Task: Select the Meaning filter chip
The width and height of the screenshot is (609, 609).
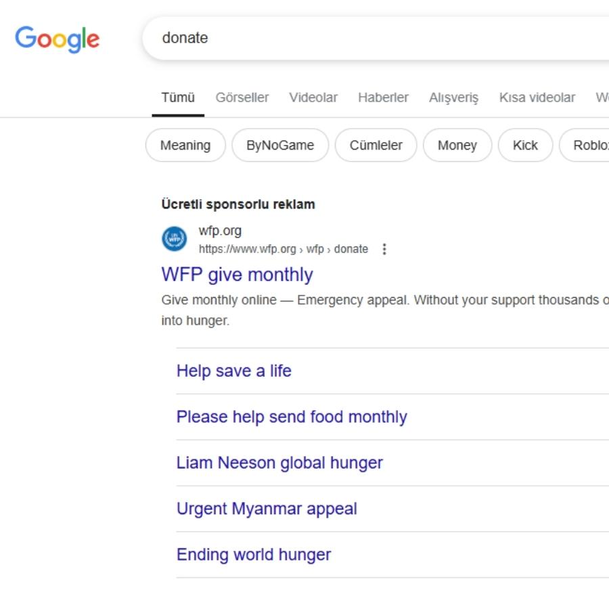Action: point(185,145)
